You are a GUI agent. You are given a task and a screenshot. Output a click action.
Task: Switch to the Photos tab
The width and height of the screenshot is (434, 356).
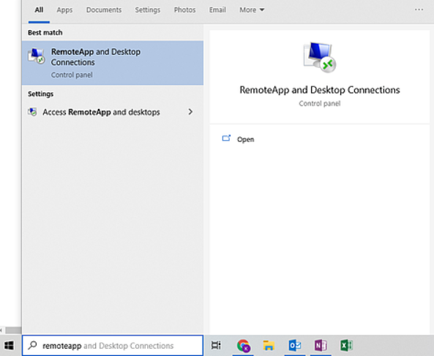click(x=184, y=10)
